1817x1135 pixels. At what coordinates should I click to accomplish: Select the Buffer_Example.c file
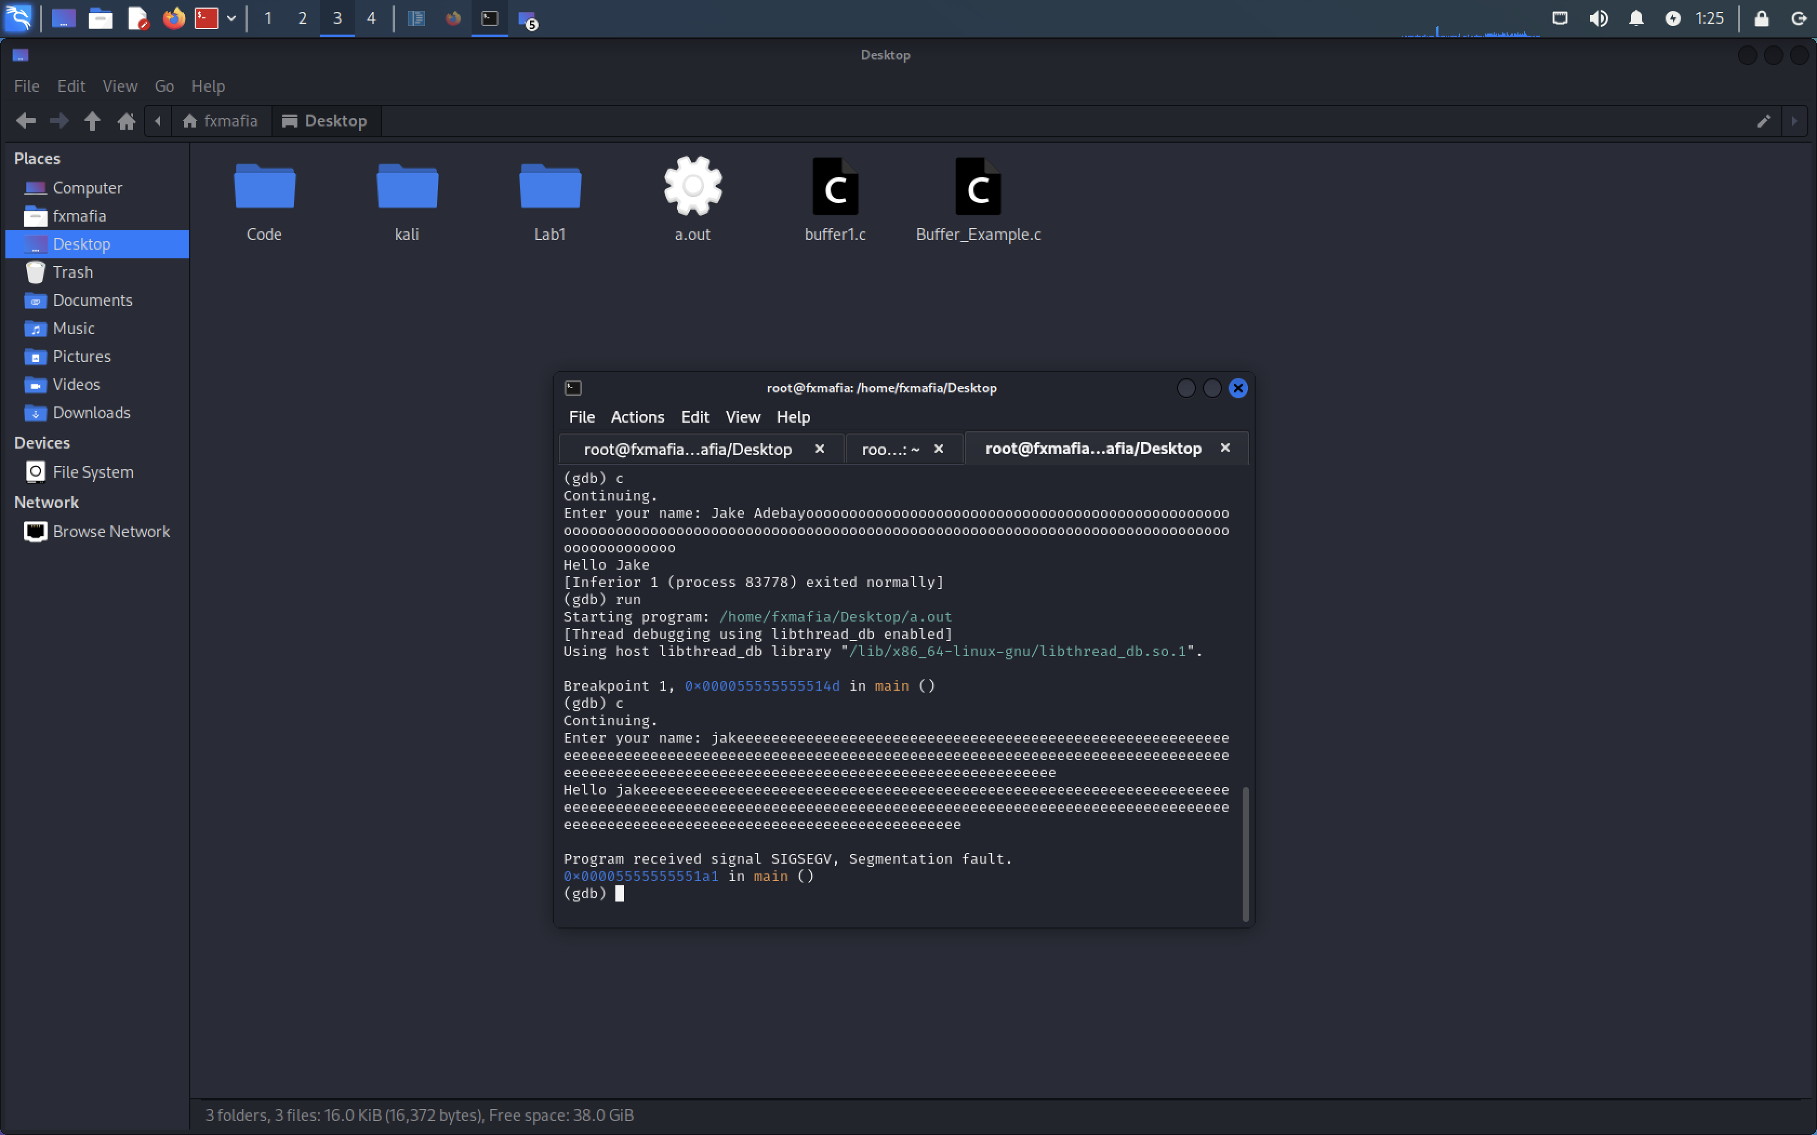coord(978,198)
